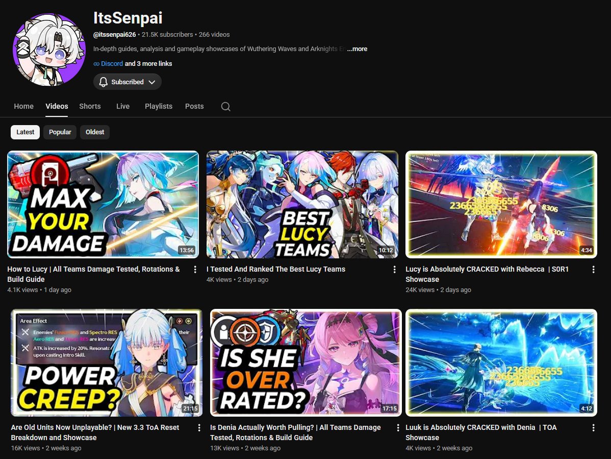Screen dimensions: 611x459
Task: Switch to the Posts tab
Action: click(x=194, y=106)
